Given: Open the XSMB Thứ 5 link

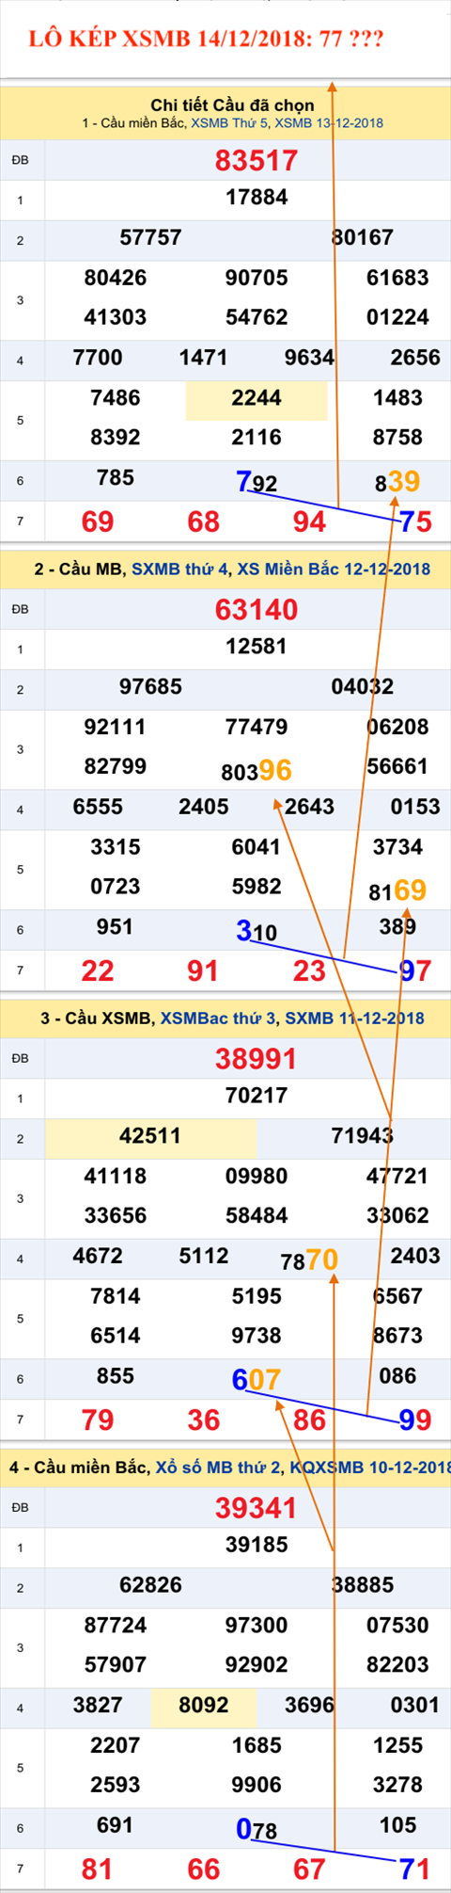Looking at the screenshot, I should (230, 123).
